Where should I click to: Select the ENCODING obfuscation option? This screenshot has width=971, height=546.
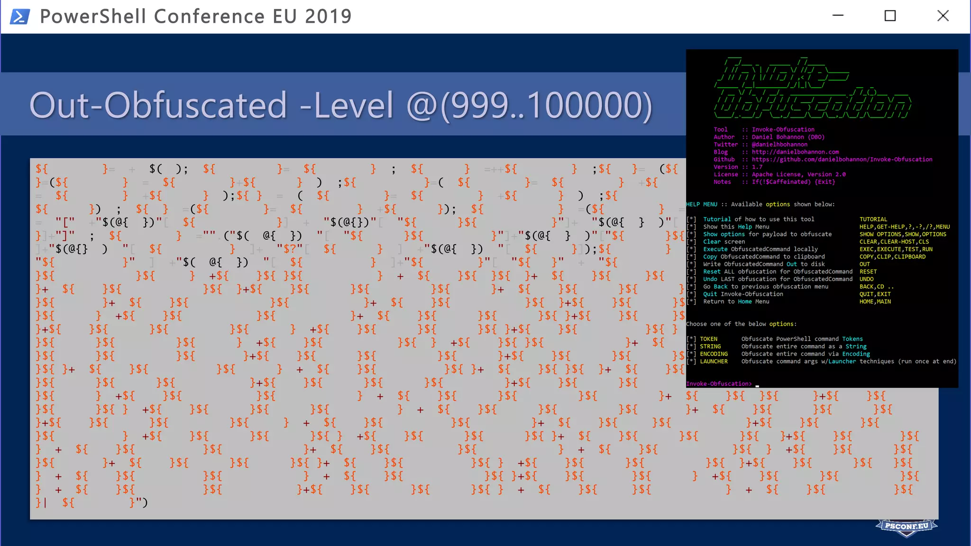(714, 354)
